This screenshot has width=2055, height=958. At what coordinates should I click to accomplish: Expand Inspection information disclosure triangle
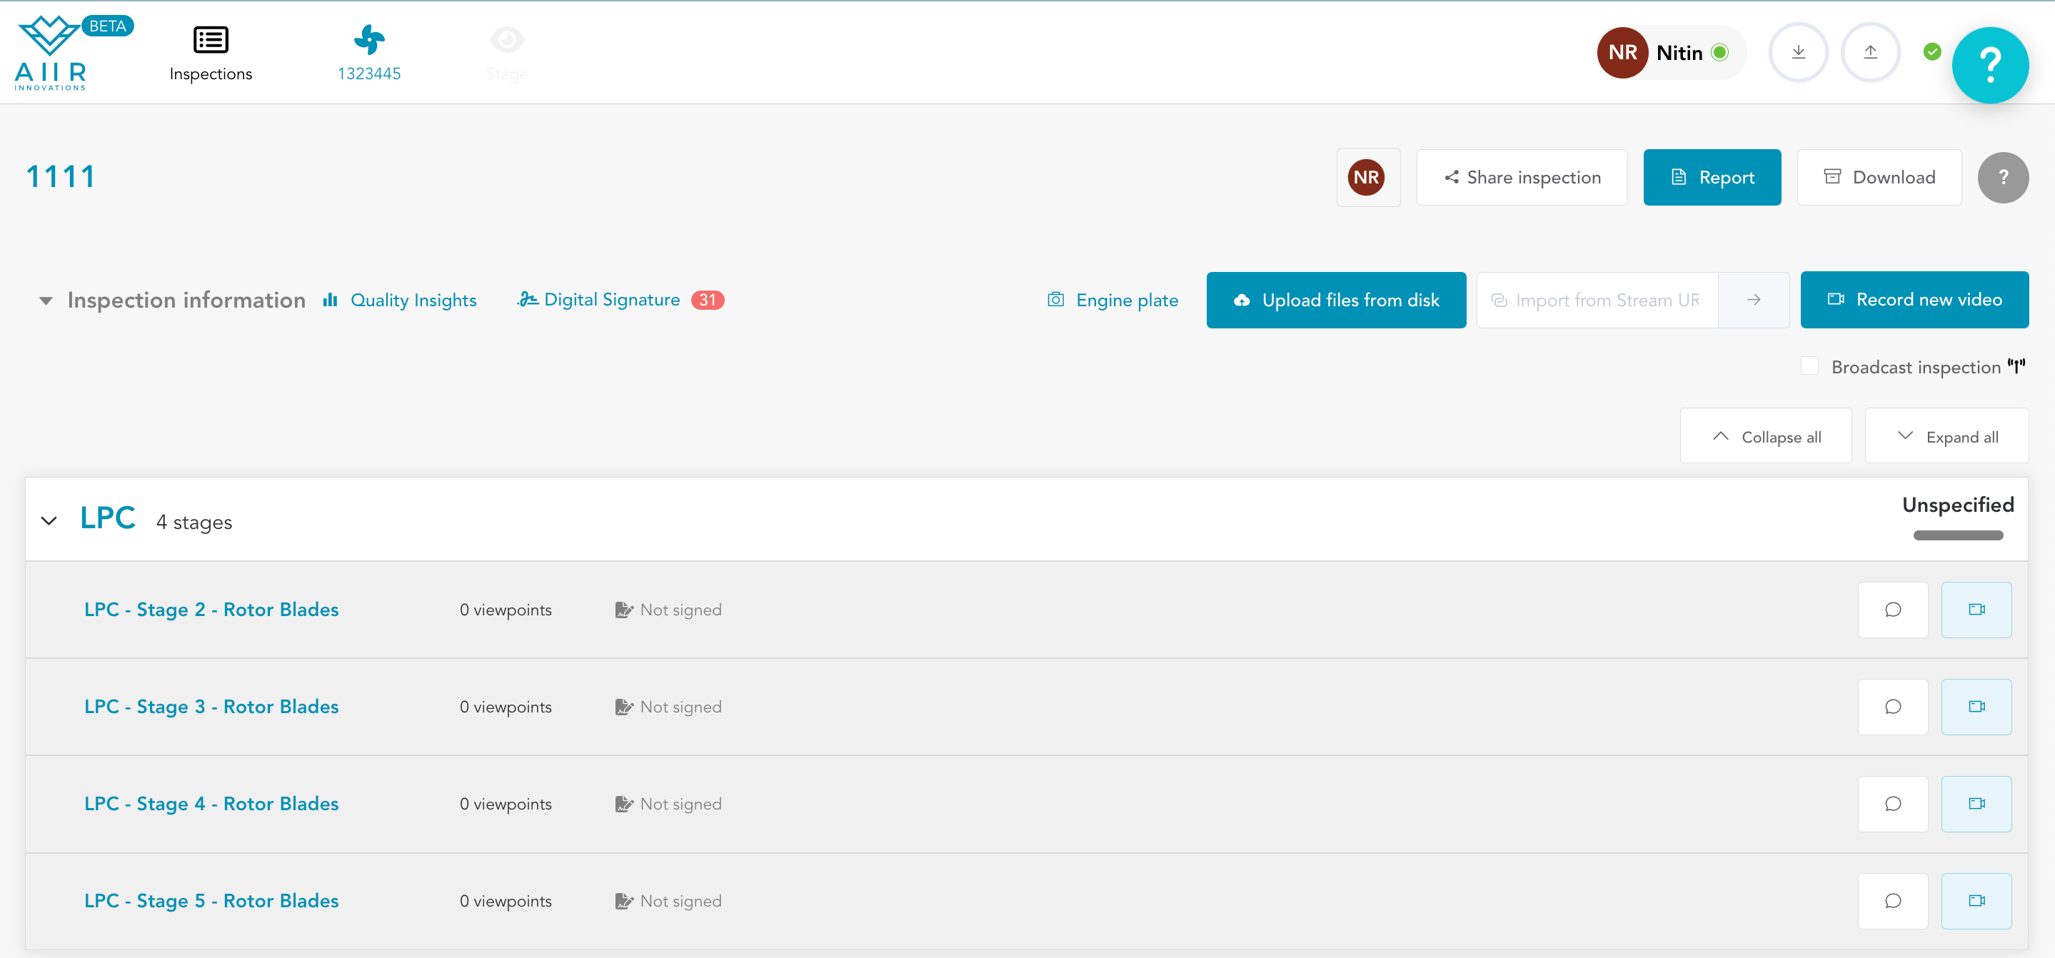click(46, 301)
